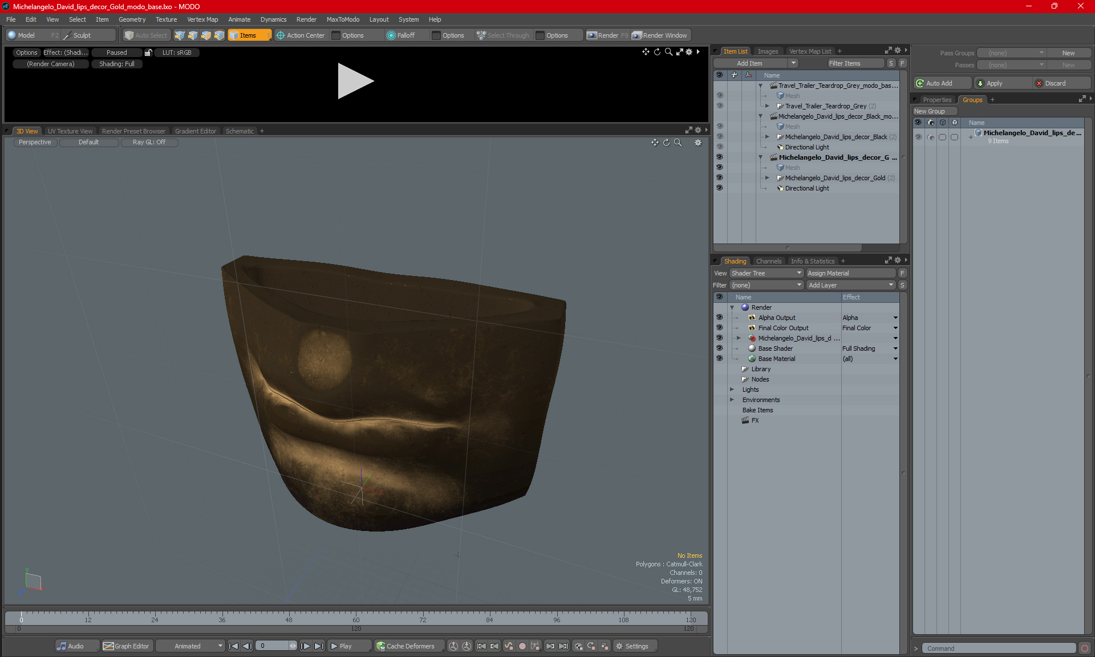This screenshot has height=657, width=1095.
Task: Toggle group visibility eye for Michelangelo group
Action: point(918,137)
